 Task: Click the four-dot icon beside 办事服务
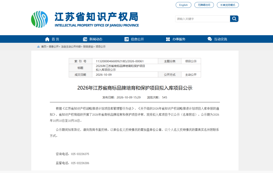point(168,39)
